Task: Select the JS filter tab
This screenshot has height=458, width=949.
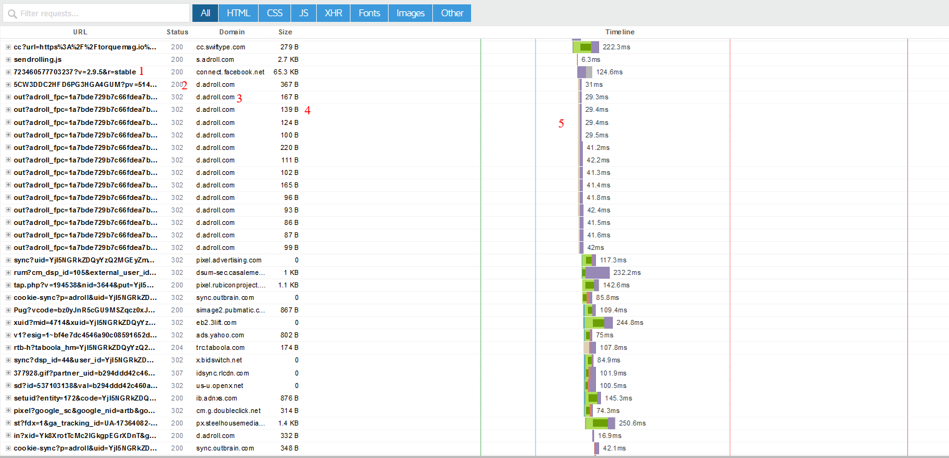Action: [x=304, y=13]
